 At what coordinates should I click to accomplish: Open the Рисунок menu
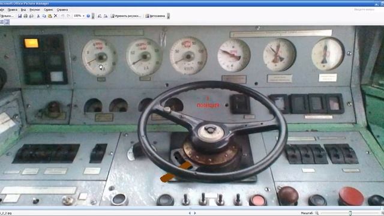point(35,10)
